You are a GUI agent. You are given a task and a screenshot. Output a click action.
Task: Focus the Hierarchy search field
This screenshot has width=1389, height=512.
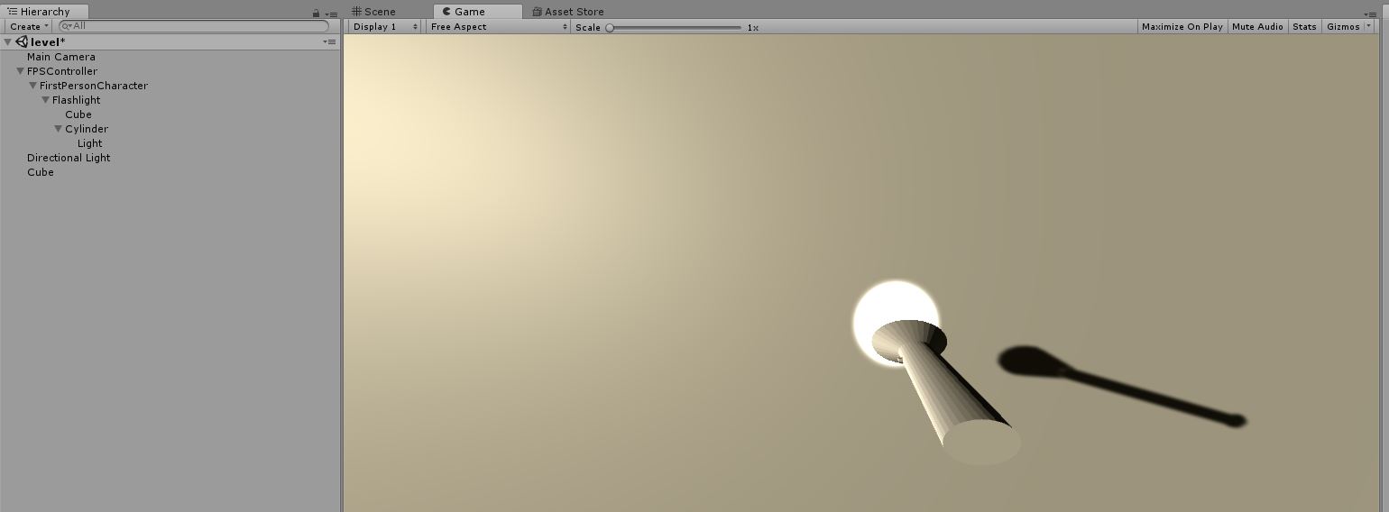coord(194,26)
